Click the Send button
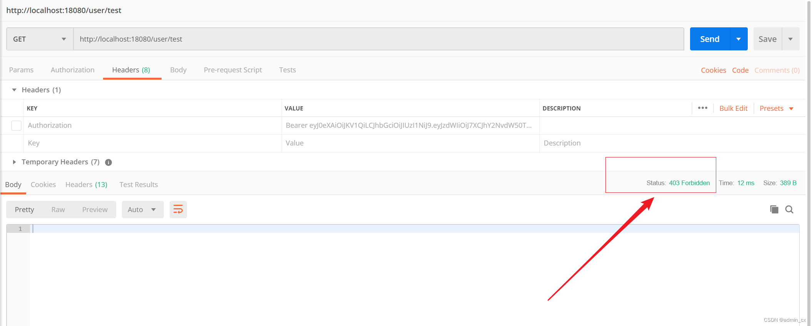 pyautogui.click(x=710, y=39)
